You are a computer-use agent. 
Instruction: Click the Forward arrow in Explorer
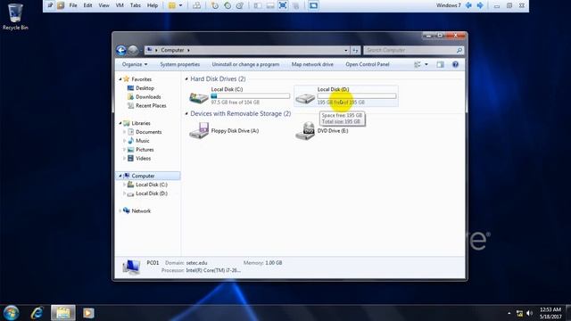(133, 50)
